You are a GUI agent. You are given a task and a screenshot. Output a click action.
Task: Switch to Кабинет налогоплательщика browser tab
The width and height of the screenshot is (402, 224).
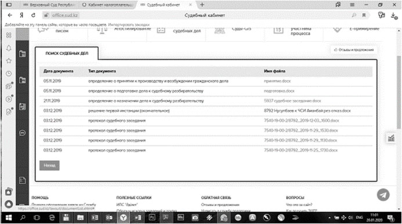tap(108, 5)
